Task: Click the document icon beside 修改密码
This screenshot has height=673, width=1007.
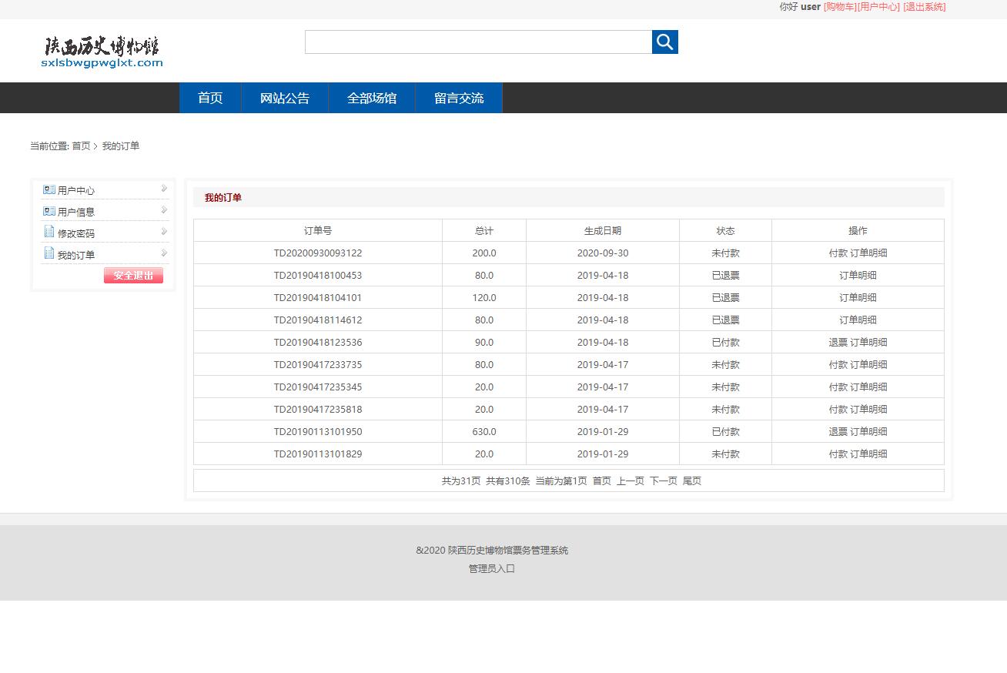Action: pos(49,233)
